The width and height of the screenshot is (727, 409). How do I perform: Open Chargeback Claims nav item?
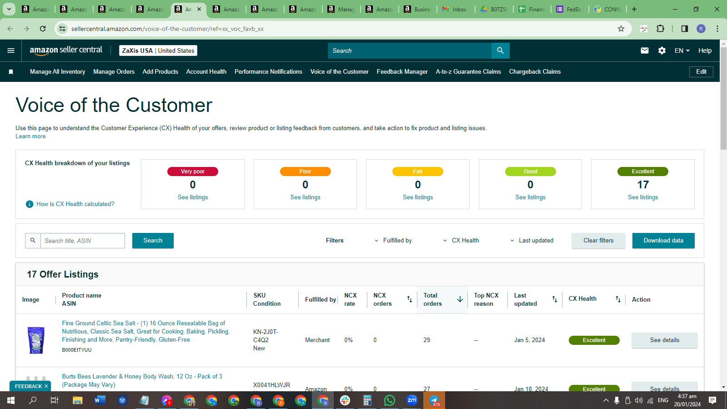pos(535,72)
